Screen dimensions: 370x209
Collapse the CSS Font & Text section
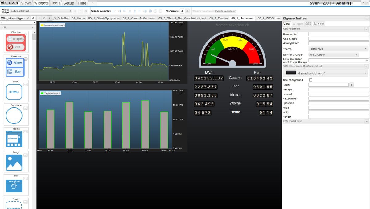[326, 121]
